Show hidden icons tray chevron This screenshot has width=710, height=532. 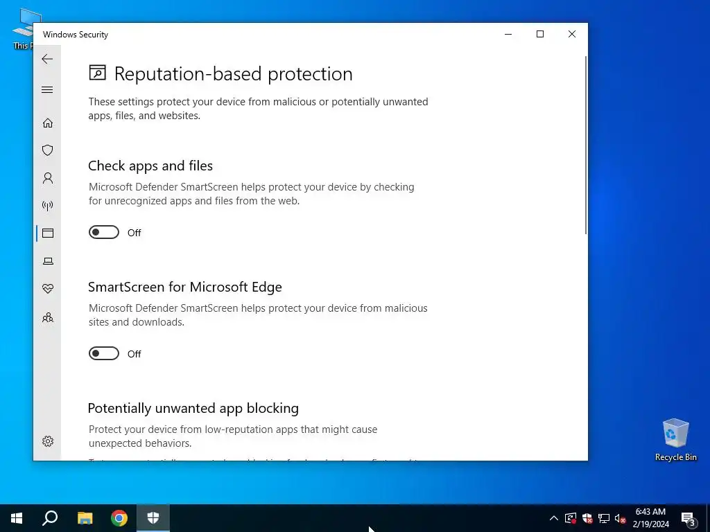[553, 518]
